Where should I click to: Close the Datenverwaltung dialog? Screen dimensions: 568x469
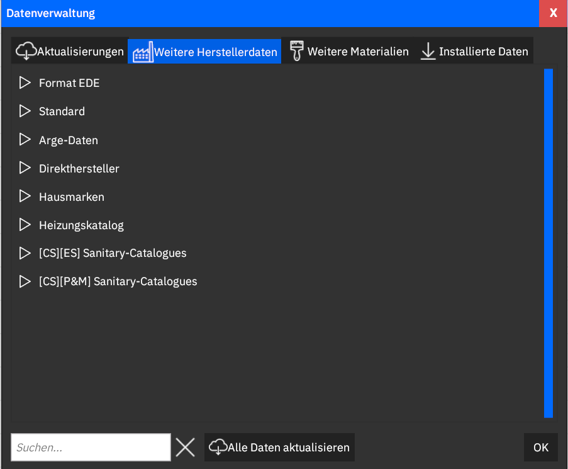click(x=553, y=13)
